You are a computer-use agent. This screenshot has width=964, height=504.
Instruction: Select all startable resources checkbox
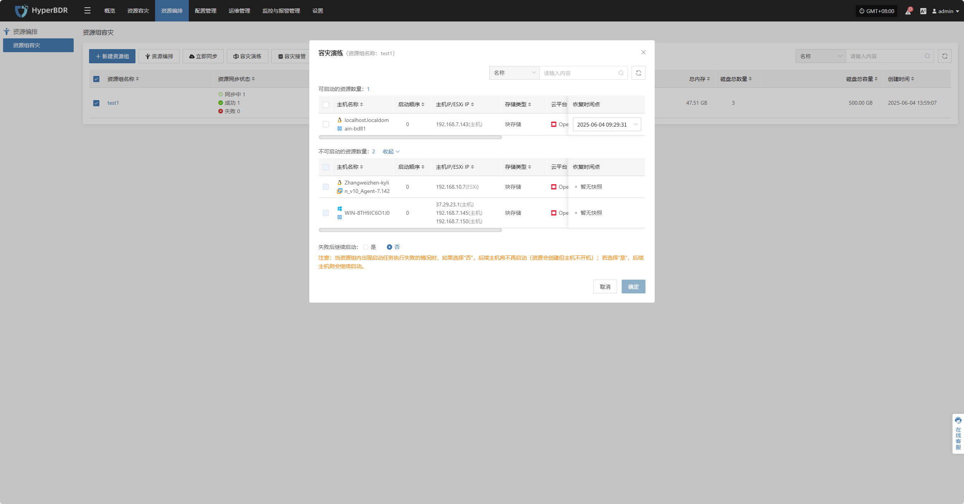coord(326,105)
